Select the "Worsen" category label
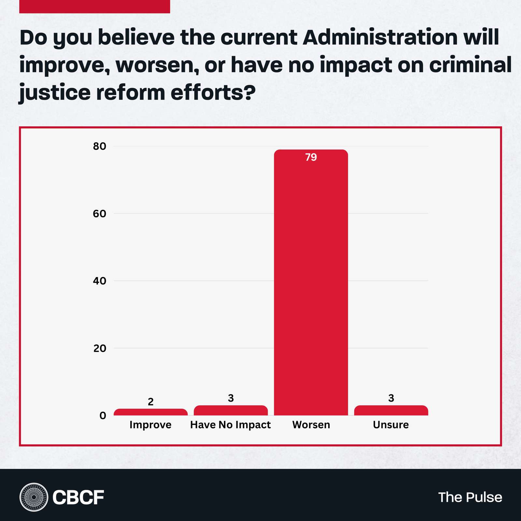 pos(311,425)
